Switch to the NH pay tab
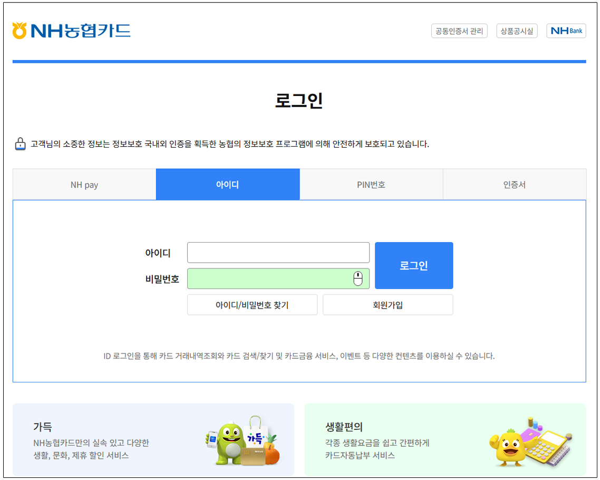Screen dimensions: 600x480 point(84,185)
